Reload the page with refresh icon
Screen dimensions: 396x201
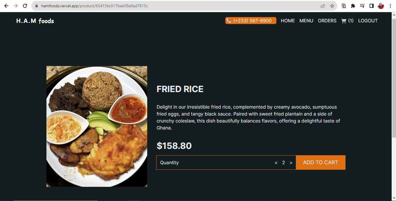pos(25,6)
